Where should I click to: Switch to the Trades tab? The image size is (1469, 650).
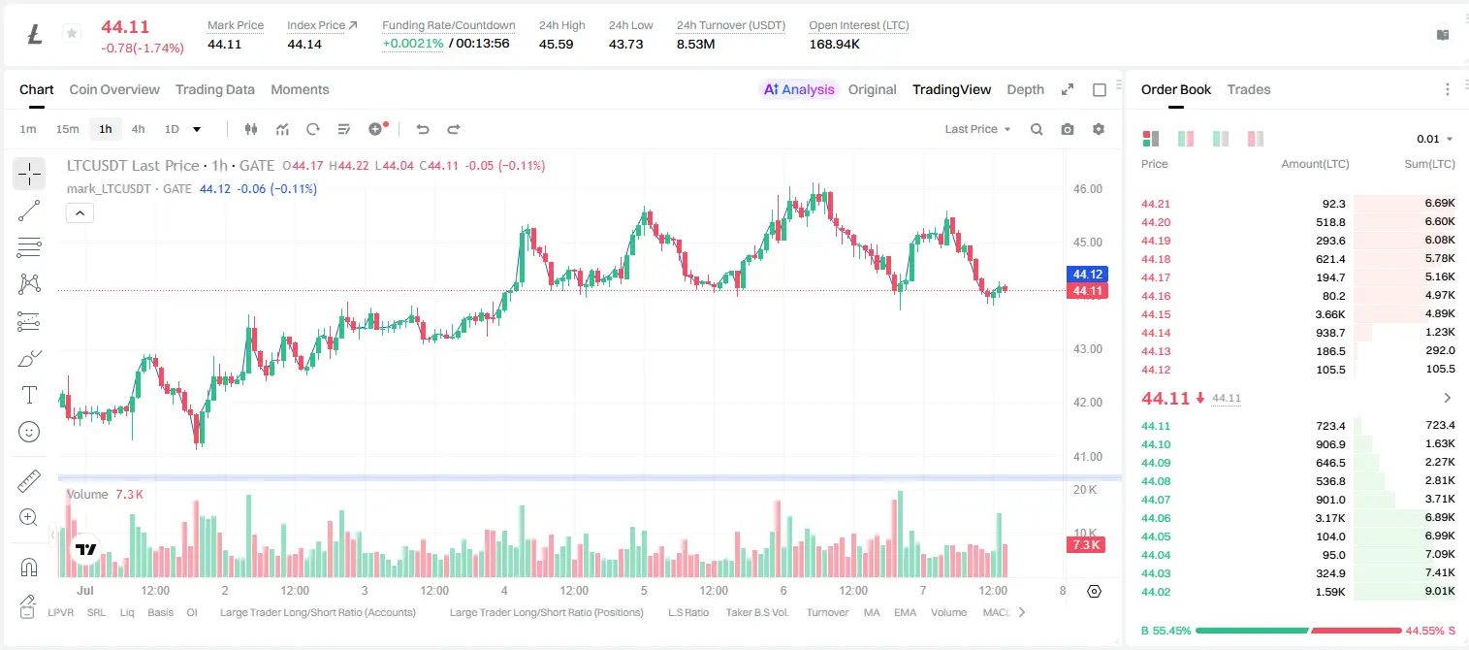pyautogui.click(x=1248, y=89)
